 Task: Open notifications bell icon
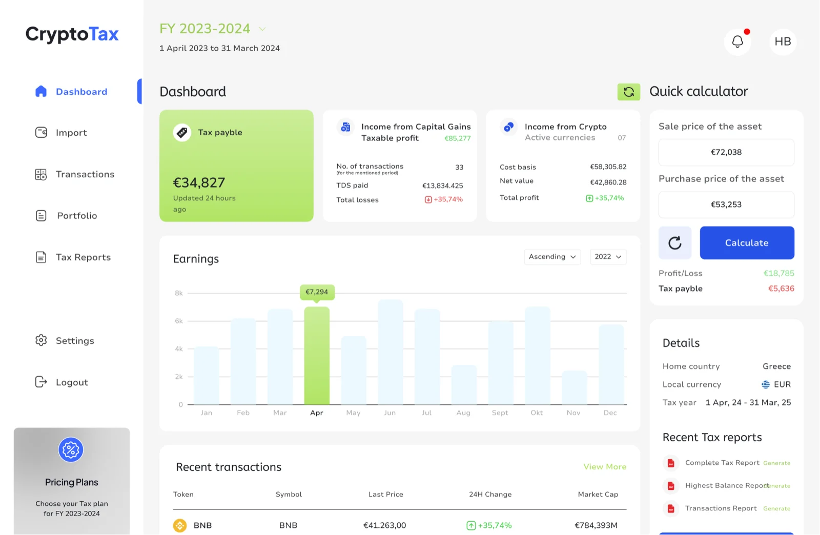737,42
